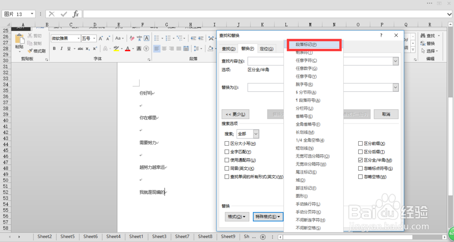
Task: Click the Copy (复制) icon
Action: click(x=30, y=43)
